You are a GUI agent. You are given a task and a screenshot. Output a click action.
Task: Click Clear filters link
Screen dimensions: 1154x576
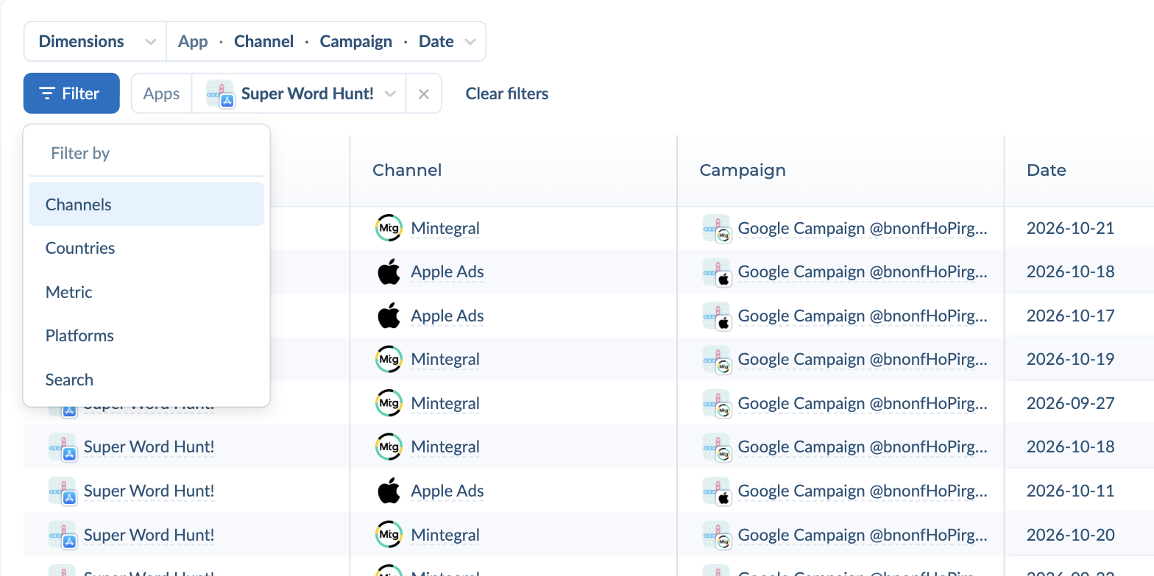point(507,93)
